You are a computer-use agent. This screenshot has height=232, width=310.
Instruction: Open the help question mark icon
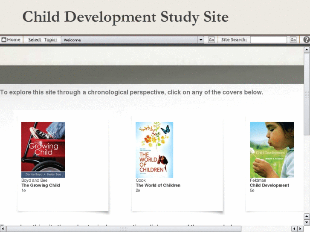(307, 40)
